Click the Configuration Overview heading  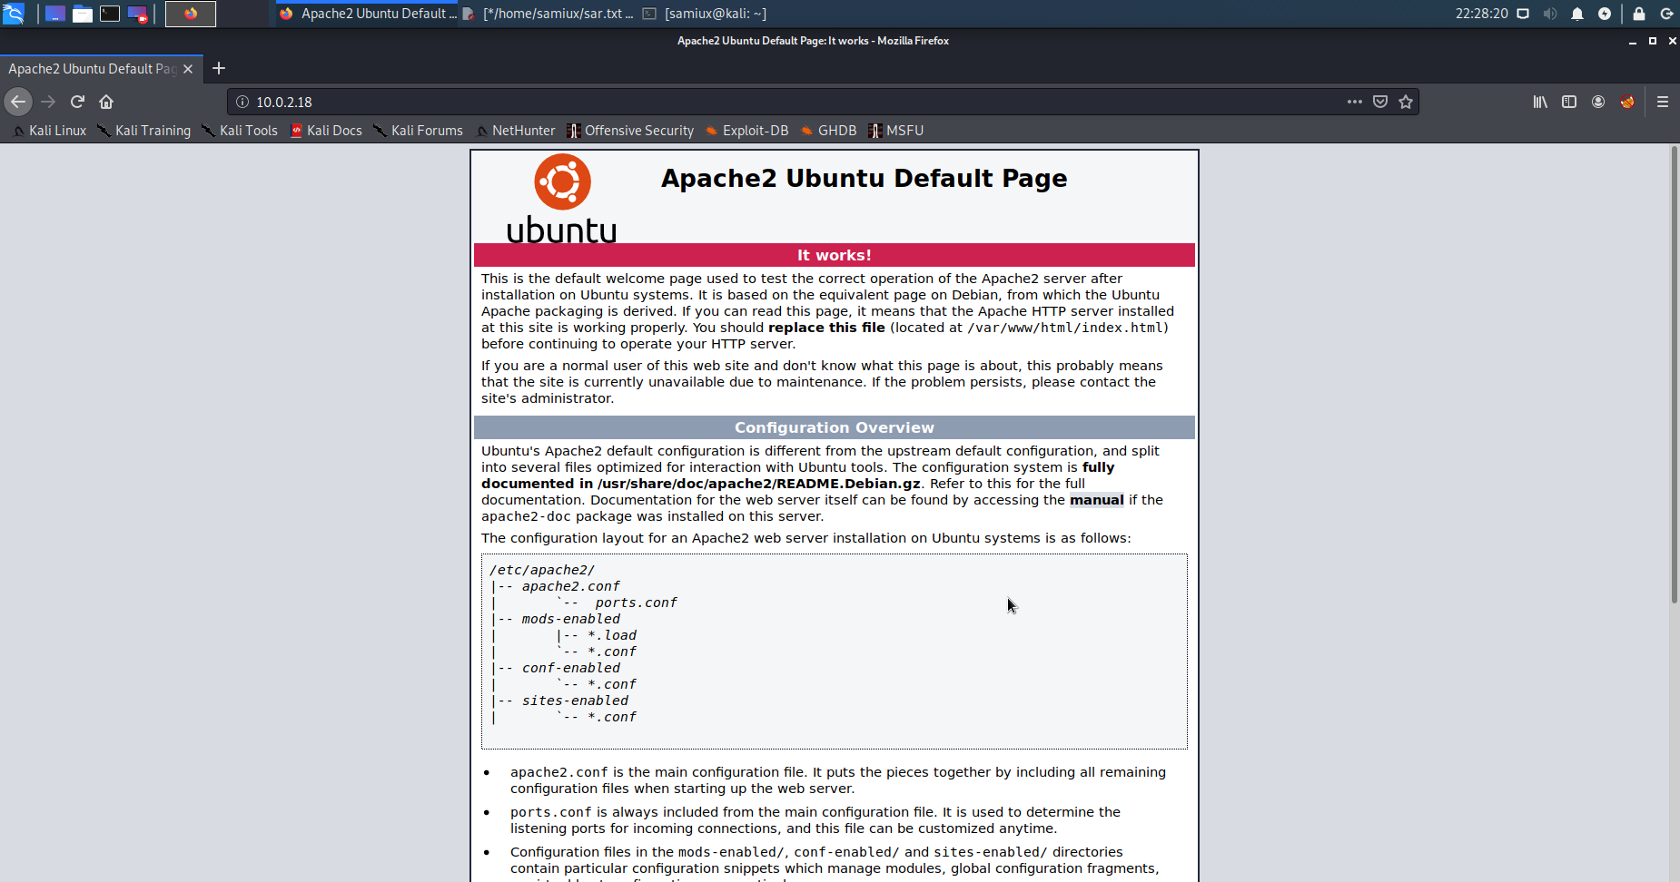(x=835, y=427)
